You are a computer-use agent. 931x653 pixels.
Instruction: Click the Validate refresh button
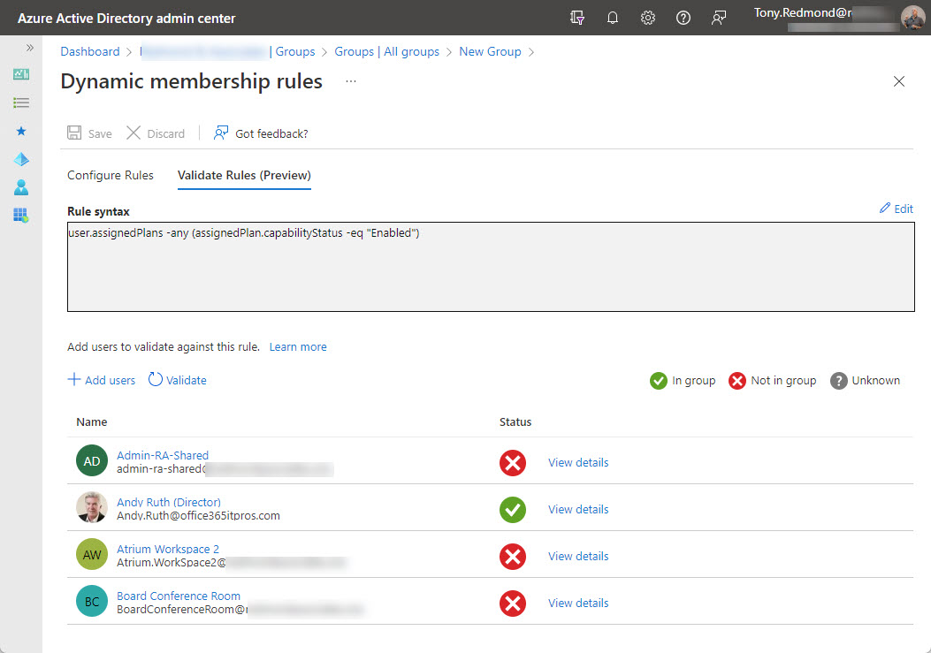[178, 380]
